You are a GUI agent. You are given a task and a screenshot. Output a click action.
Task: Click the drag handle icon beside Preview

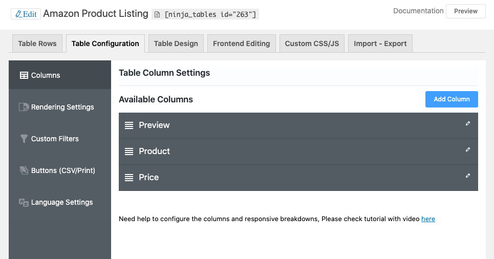click(x=129, y=125)
